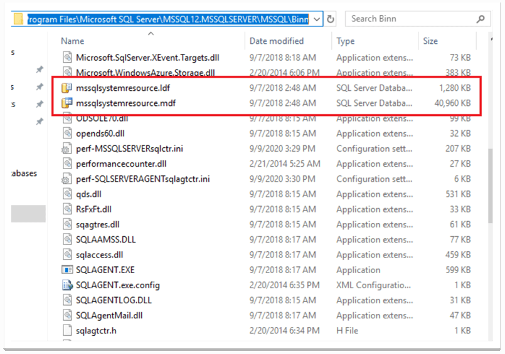Refresh the Binn folder view
Viewport: 505px width, 354px height.
click(x=331, y=19)
